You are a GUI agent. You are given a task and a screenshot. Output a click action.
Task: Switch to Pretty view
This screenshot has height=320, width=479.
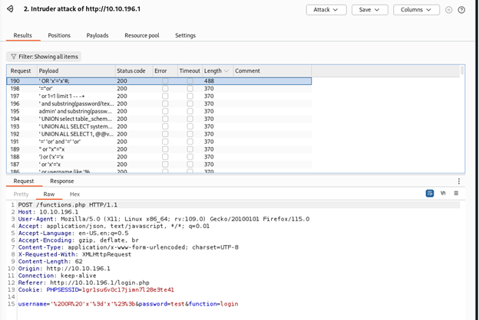pyautogui.click(x=21, y=194)
